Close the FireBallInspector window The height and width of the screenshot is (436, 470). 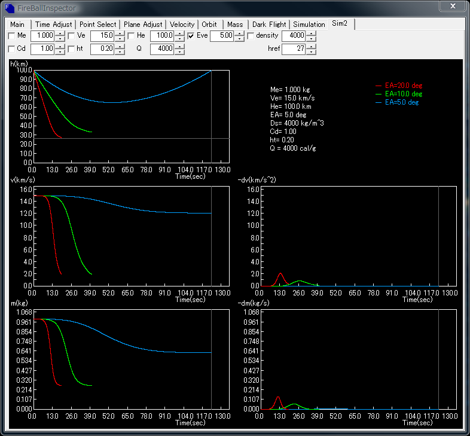point(453,6)
